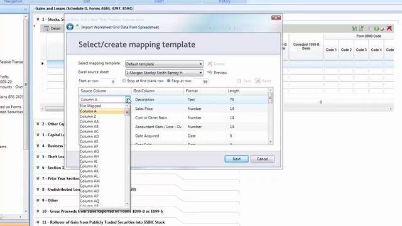This screenshot has height=226, width=402.
Task: Open the Select mapping template dropdown
Action: [x=200, y=64]
